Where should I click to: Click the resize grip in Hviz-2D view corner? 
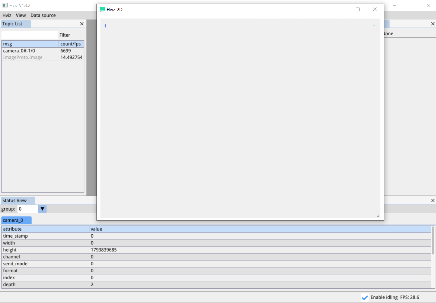(378, 216)
